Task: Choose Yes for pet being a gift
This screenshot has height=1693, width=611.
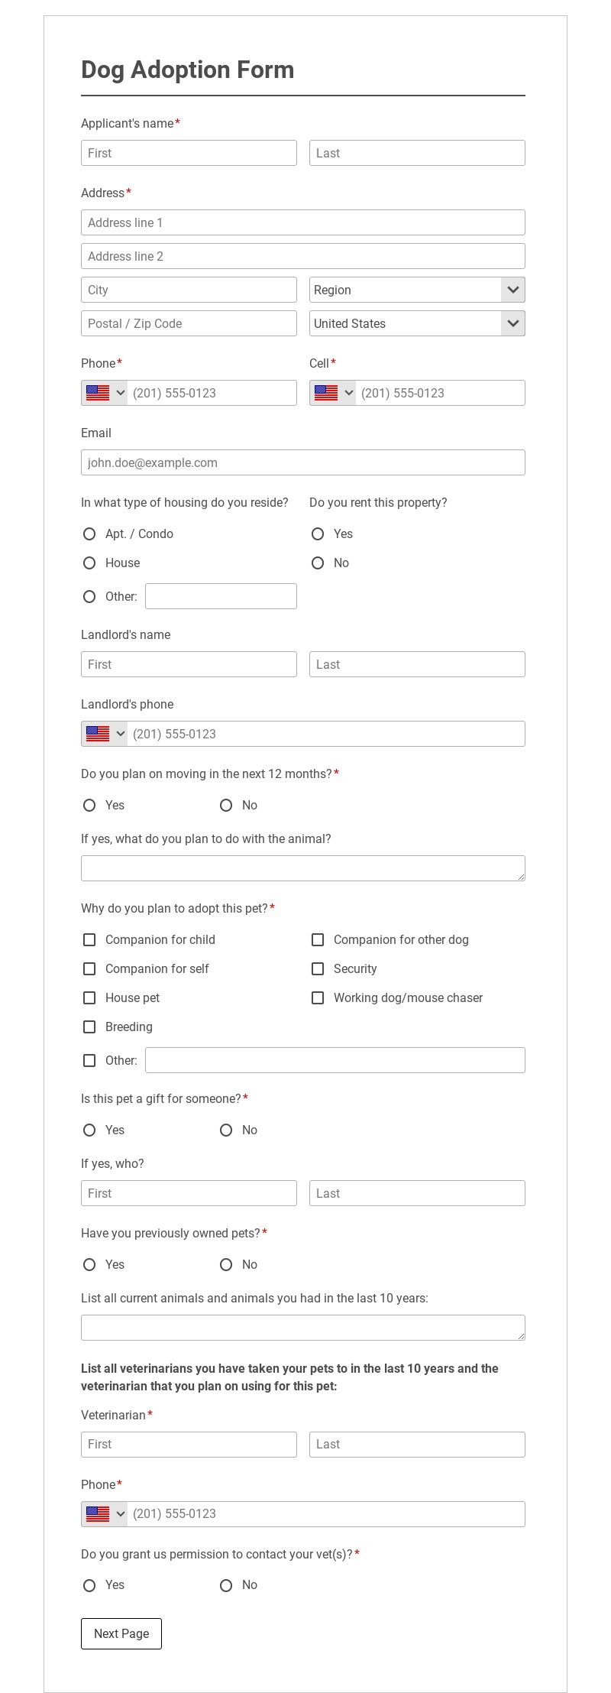Action: tap(89, 1130)
